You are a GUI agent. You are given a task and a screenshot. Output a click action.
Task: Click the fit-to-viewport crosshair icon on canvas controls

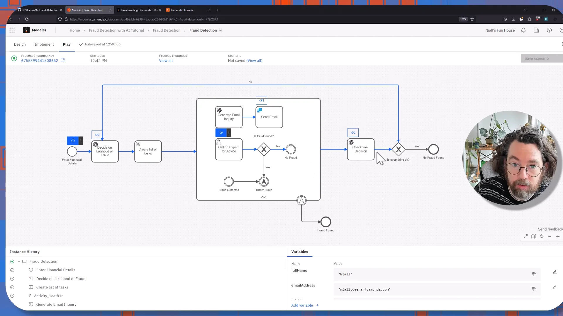pos(542,236)
